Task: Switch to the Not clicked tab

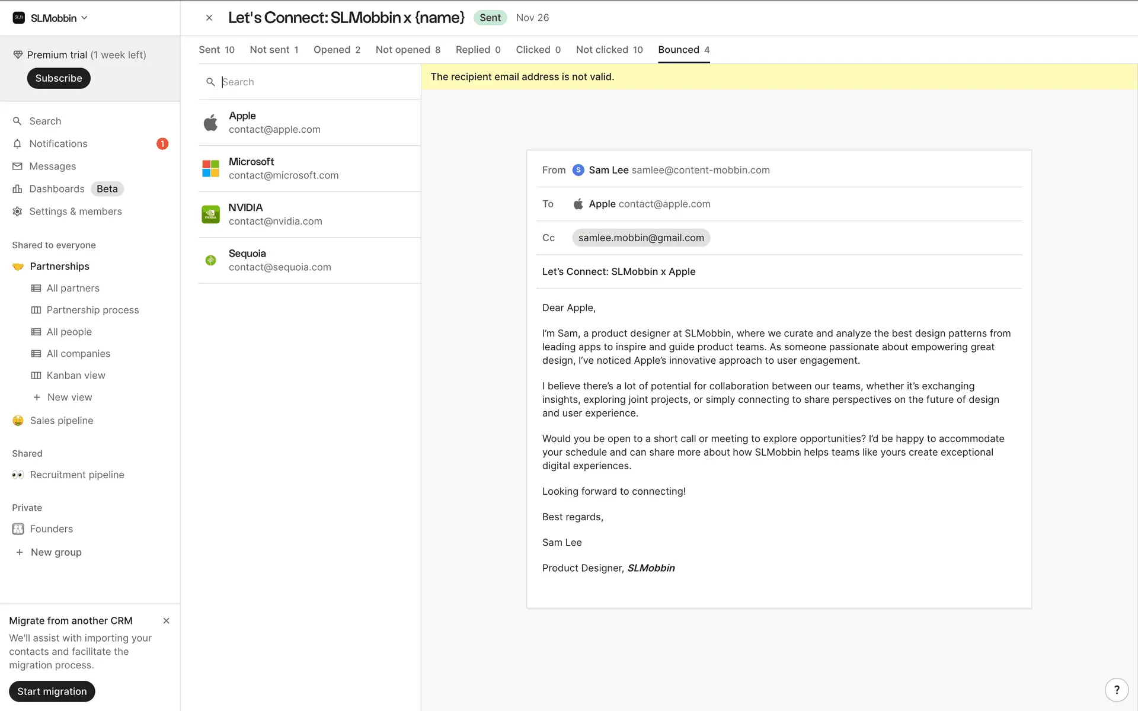Action: point(609,50)
